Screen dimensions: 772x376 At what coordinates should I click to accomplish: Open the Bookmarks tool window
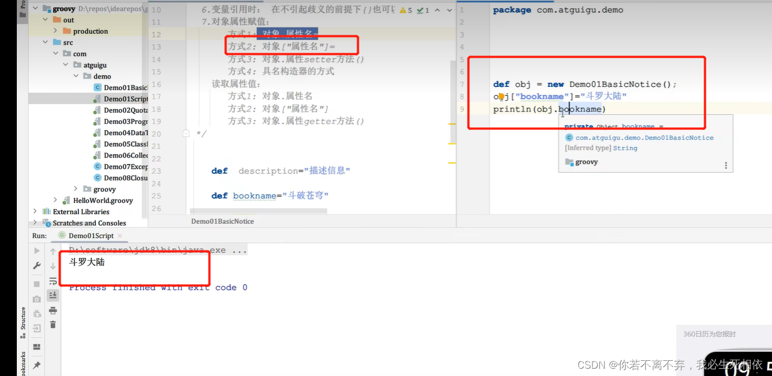click(x=24, y=364)
